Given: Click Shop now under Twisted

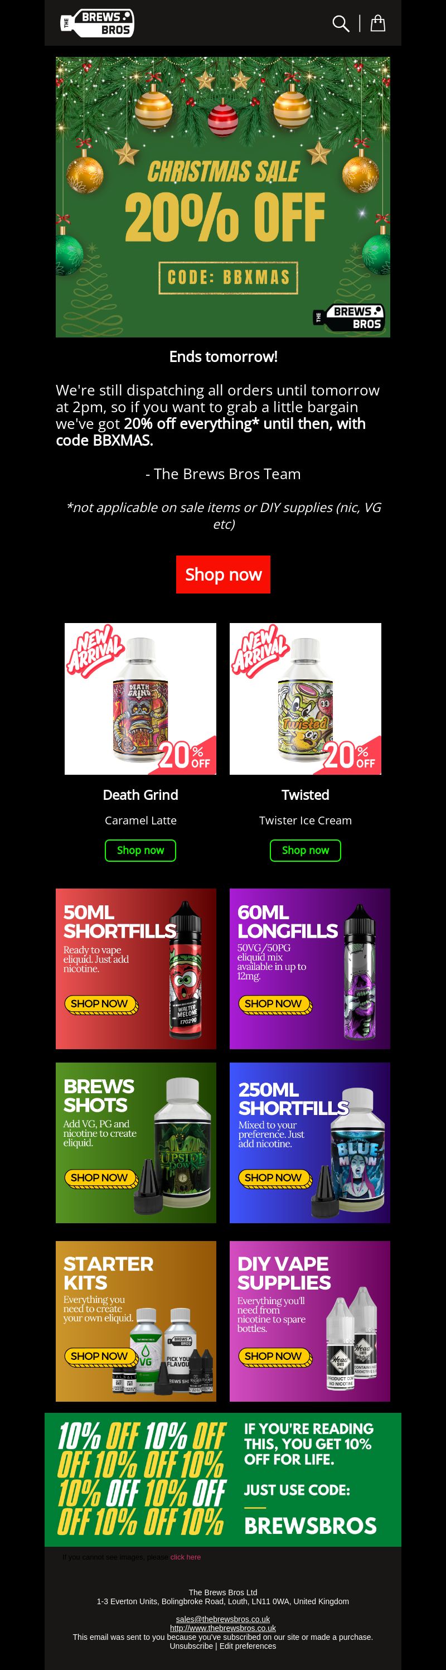Looking at the screenshot, I should click(x=306, y=850).
